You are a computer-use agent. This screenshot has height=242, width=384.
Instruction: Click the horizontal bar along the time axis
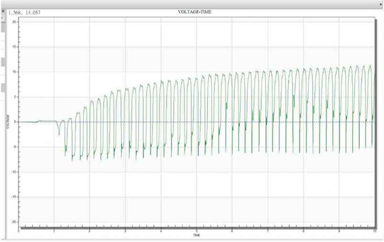point(198,228)
